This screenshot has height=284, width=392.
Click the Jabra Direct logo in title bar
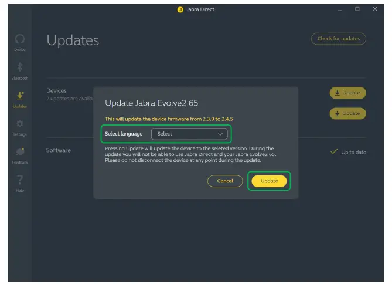pos(180,9)
